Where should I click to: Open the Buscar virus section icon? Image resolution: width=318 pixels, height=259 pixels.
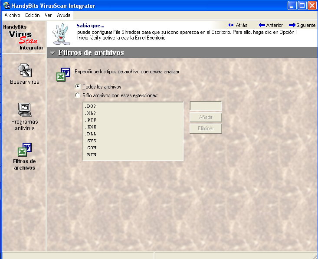point(25,70)
